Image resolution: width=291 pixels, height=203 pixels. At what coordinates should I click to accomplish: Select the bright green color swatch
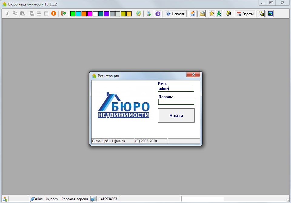click(x=73, y=14)
